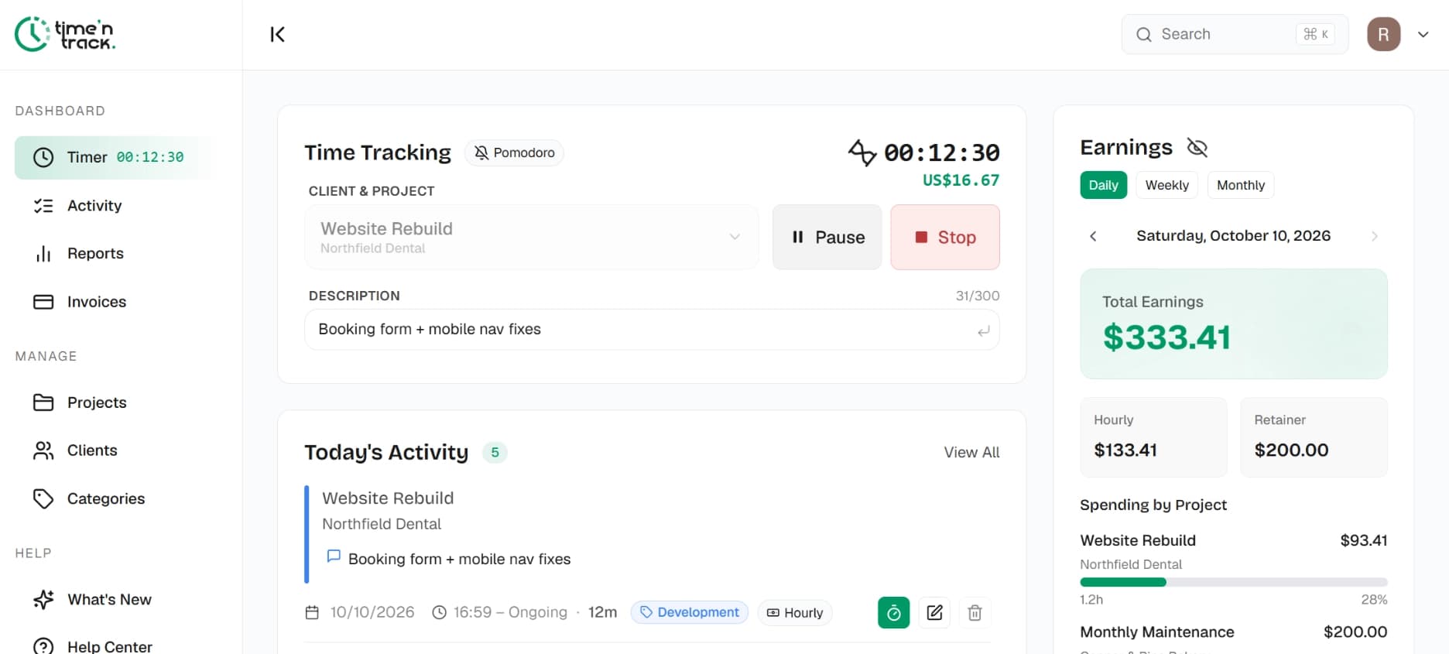Viewport: 1449px width, 654px height.
Task: Open the Timer page in sidebar
Action: 113,157
